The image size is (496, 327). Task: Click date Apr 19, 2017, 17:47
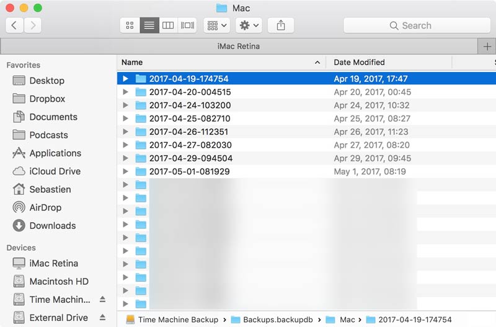coord(371,79)
